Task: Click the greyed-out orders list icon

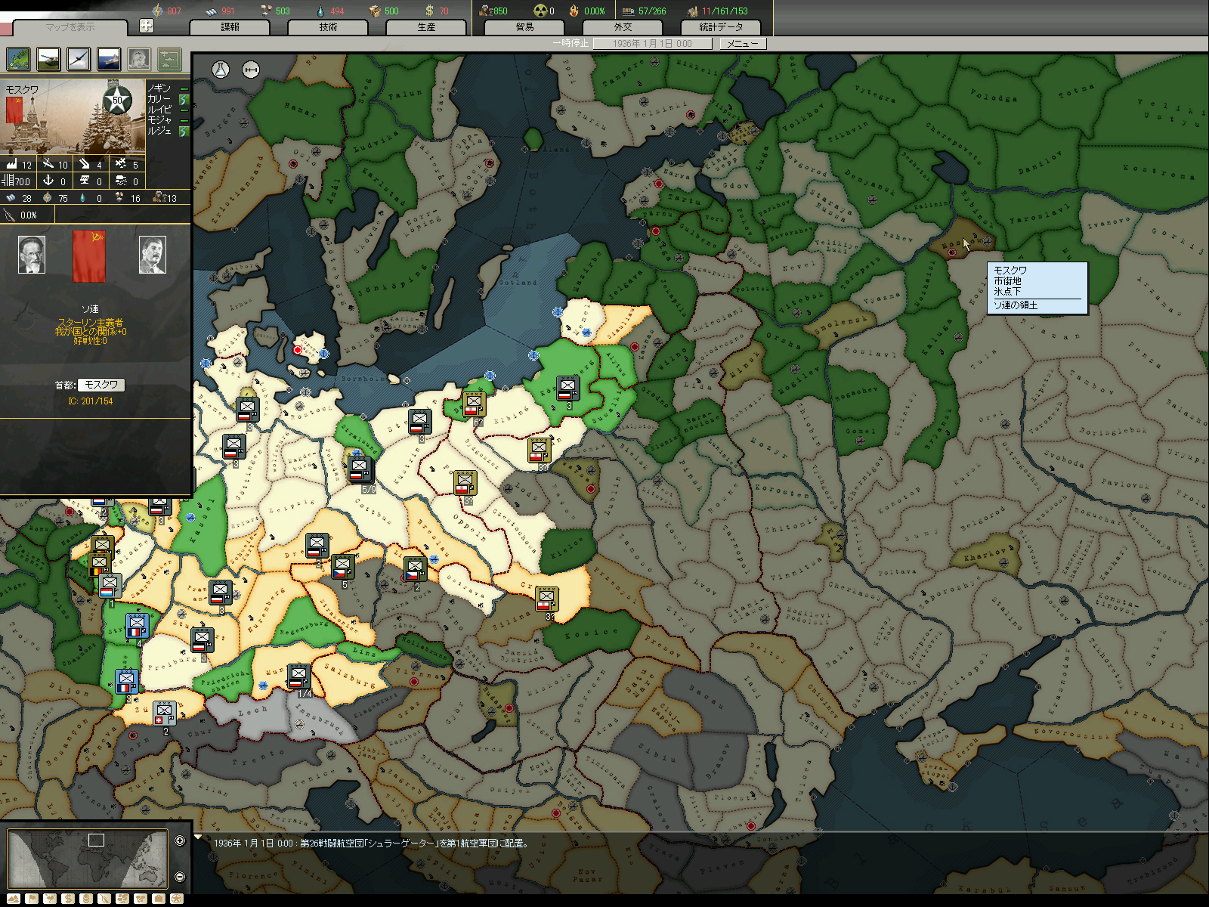Action: tap(169, 59)
